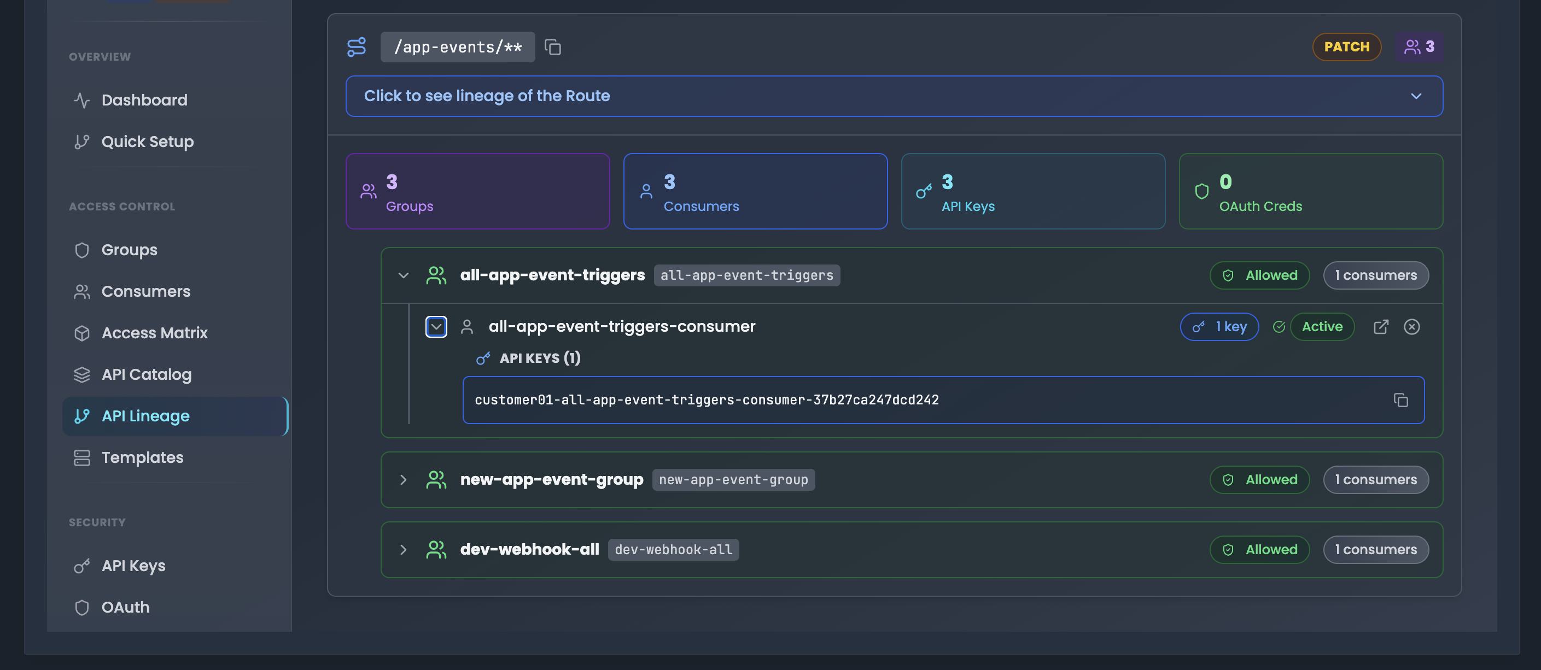The width and height of the screenshot is (1541, 670).
Task: Click the group icon of dev-webhook-all
Action: click(436, 549)
